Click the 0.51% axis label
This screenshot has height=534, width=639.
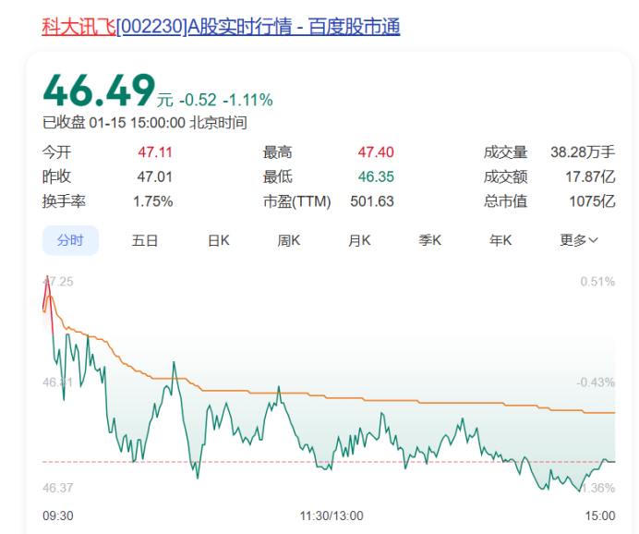[x=597, y=282]
